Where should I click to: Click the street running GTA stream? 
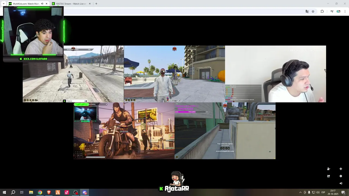tap(73, 74)
